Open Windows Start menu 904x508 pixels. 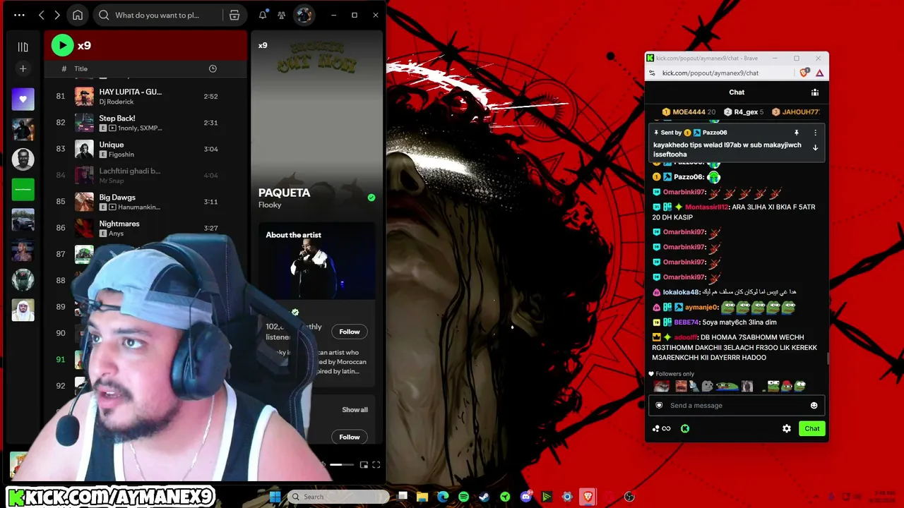click(275, 497)
